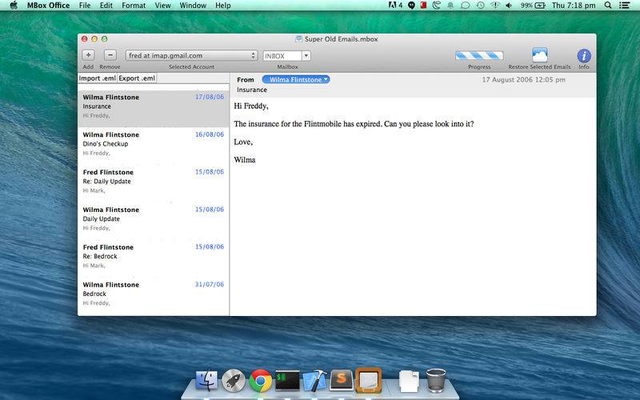
Task: Click the Progress bar indicator
Action: click(479, 55)
